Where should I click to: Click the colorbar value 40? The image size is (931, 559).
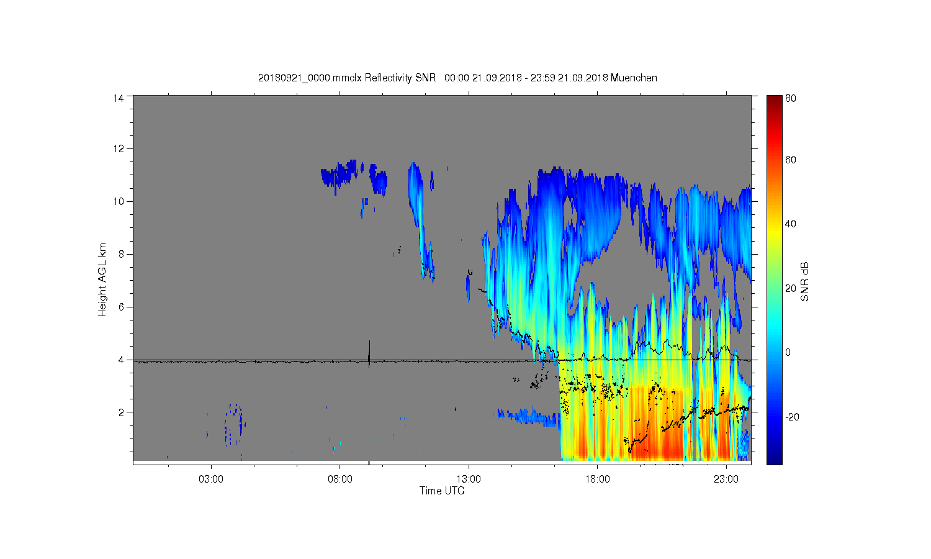click(791, 224)
